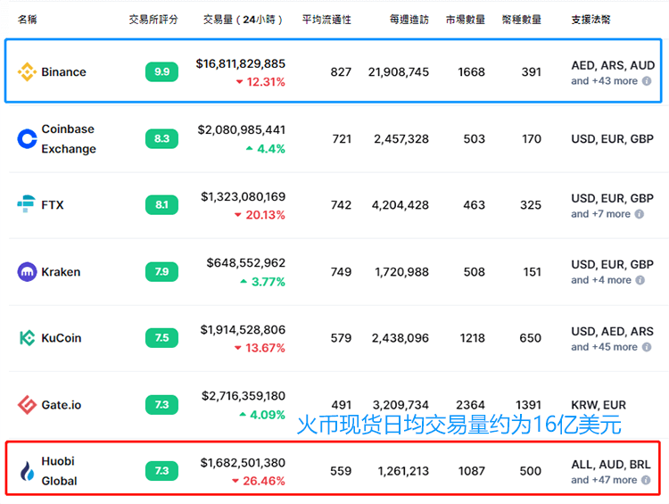Expand Huobi 'and +47 more' fiat list
The width and height of the screenshot is (669, 504).
pyautogui.click(x=604, y=480)
